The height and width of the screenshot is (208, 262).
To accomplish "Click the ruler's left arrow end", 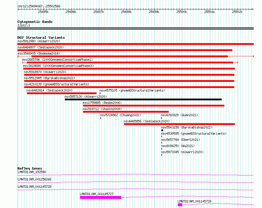I will coord(18,9).
